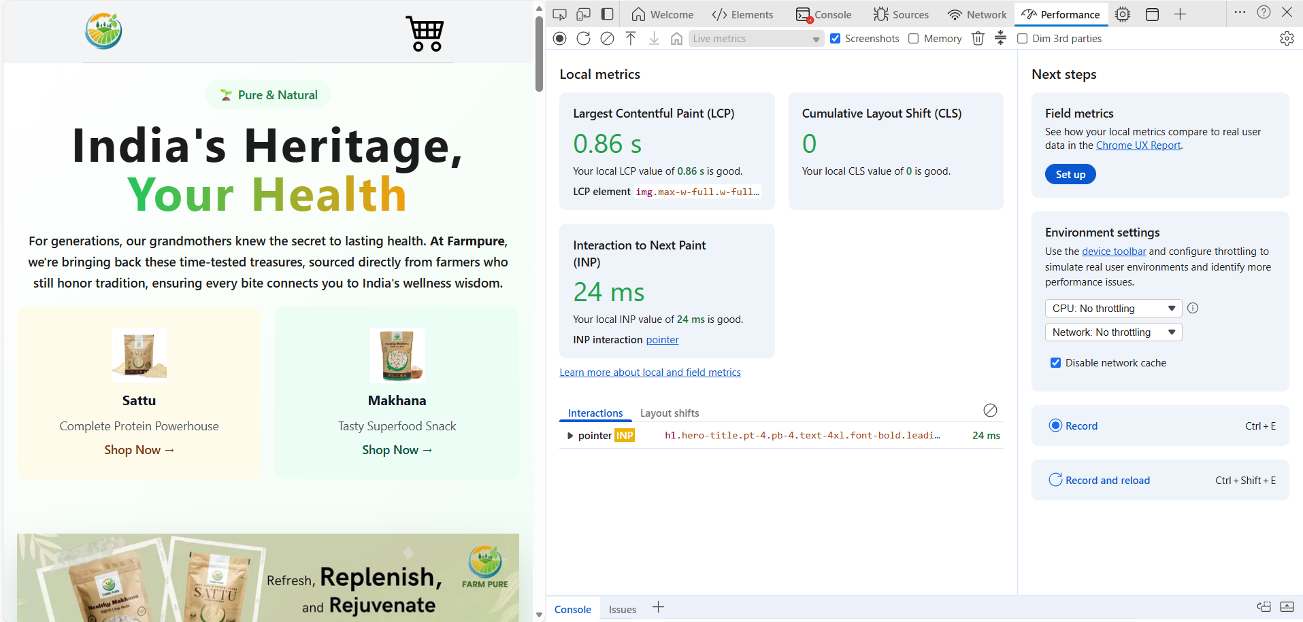
Task: Open the Sources tab
Action: pyautogui.click(x=901, y=14)
